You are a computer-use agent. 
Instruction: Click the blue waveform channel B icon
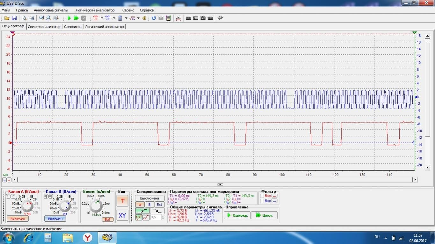[108, 18]
